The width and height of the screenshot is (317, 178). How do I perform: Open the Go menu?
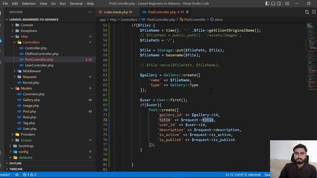[53, 3]
